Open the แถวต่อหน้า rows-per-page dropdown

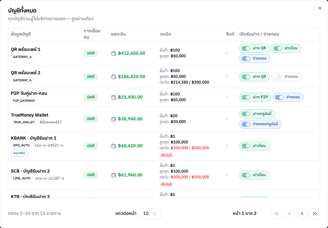click(150, 214)
